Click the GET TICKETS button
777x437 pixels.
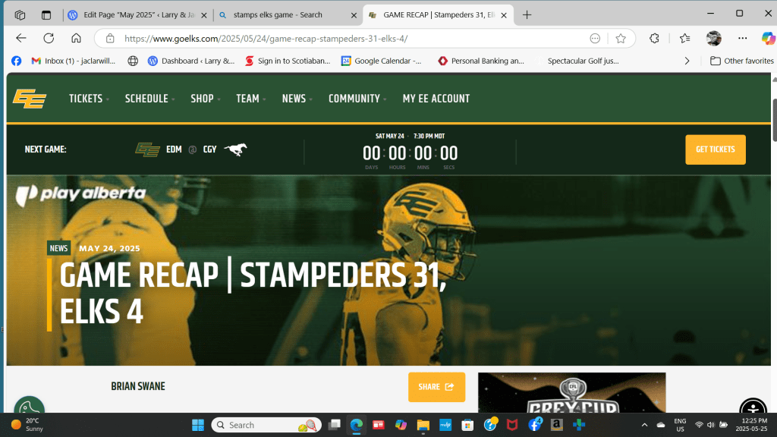coord(715,149)
